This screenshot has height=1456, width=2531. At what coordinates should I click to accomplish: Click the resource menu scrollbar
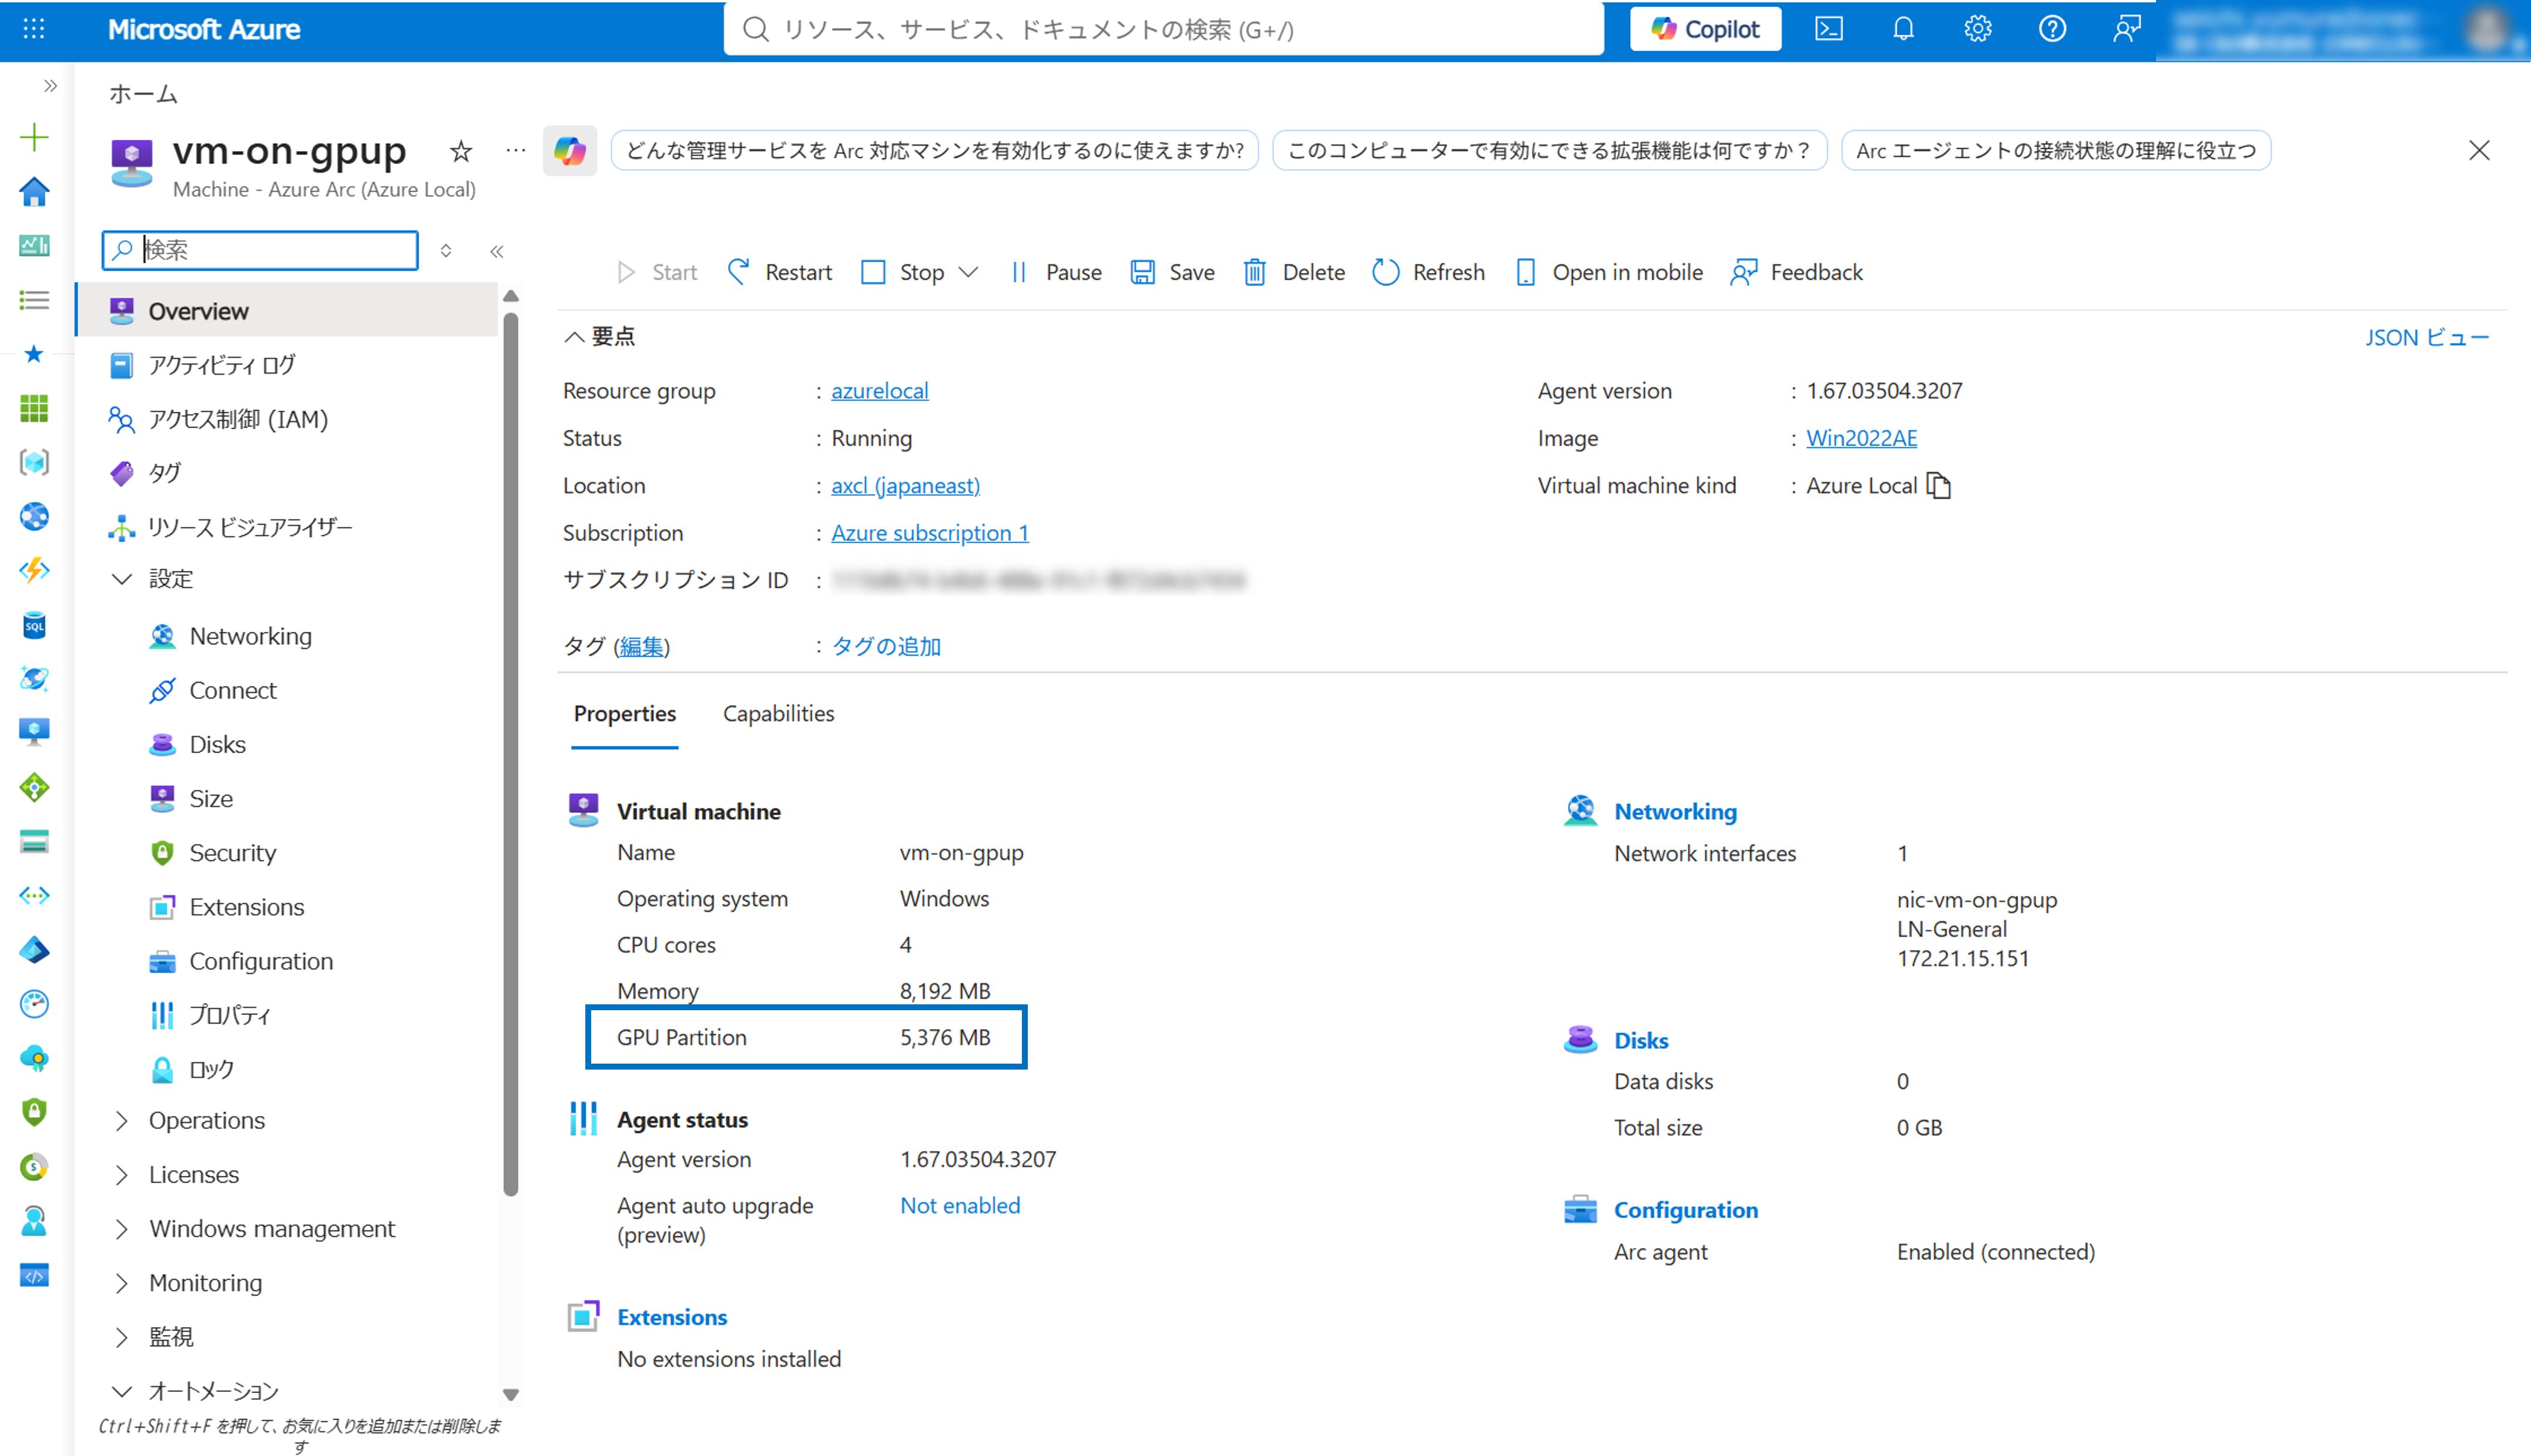click(x=510, y=753)
